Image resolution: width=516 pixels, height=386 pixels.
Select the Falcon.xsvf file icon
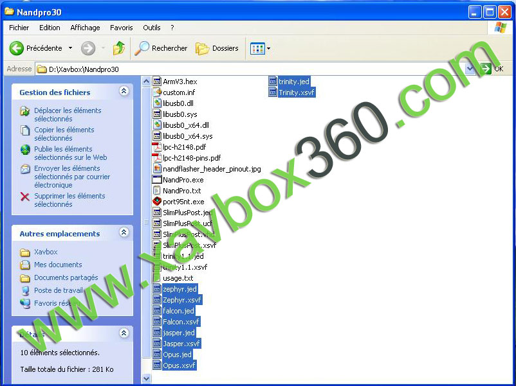coord(157,322)
